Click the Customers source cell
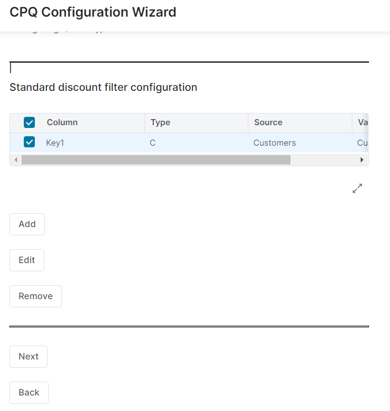 click(x=274, y=143)
